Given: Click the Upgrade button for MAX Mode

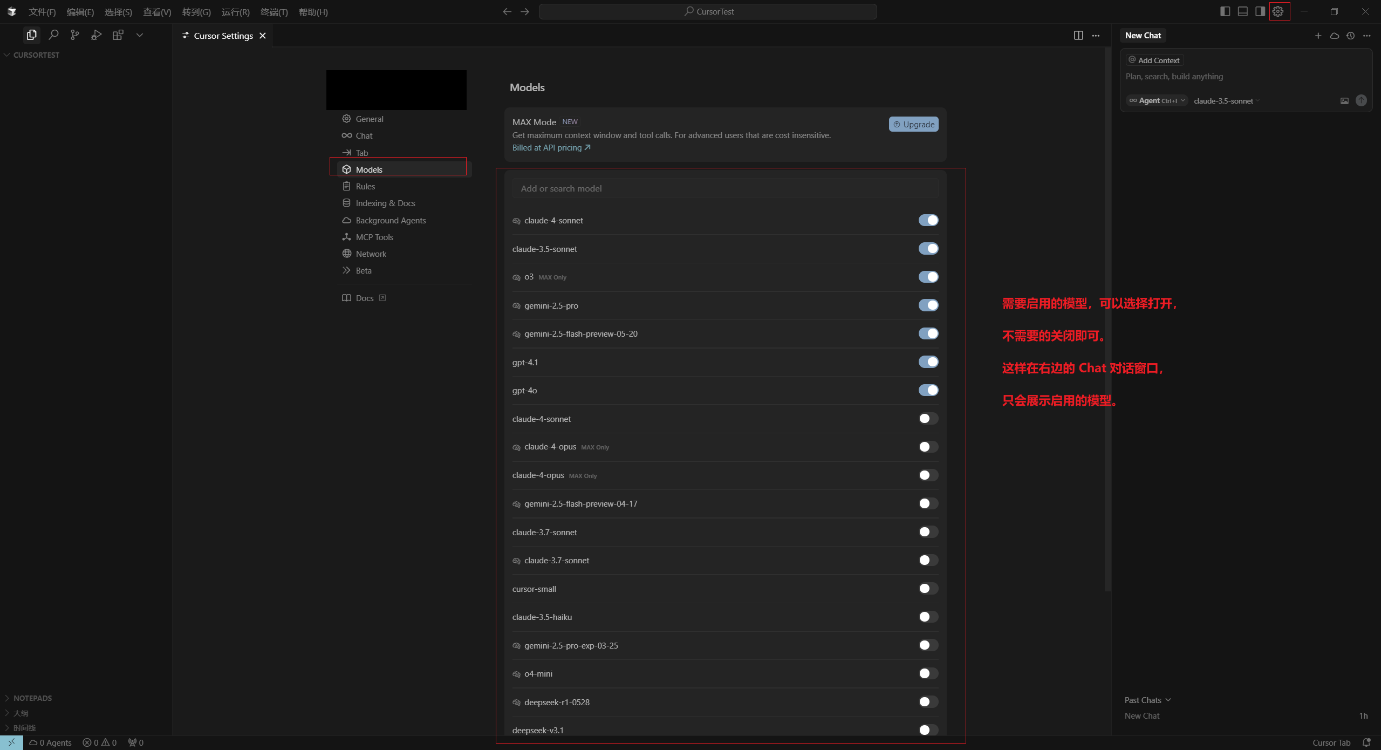Looking at the screenshot, I should (x=913, y=124).
